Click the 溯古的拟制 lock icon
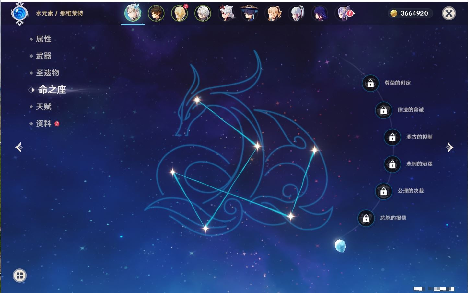Viewport: 468px width, 293px height. (392, 137)
